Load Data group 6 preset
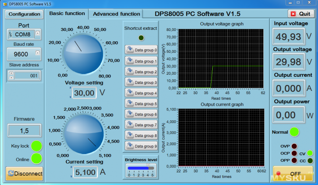 coord(141,114)
